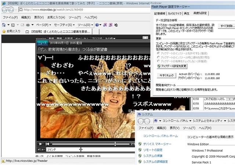
Task: Click the shield icon beside システムの詳細設定
Action: 140,161
